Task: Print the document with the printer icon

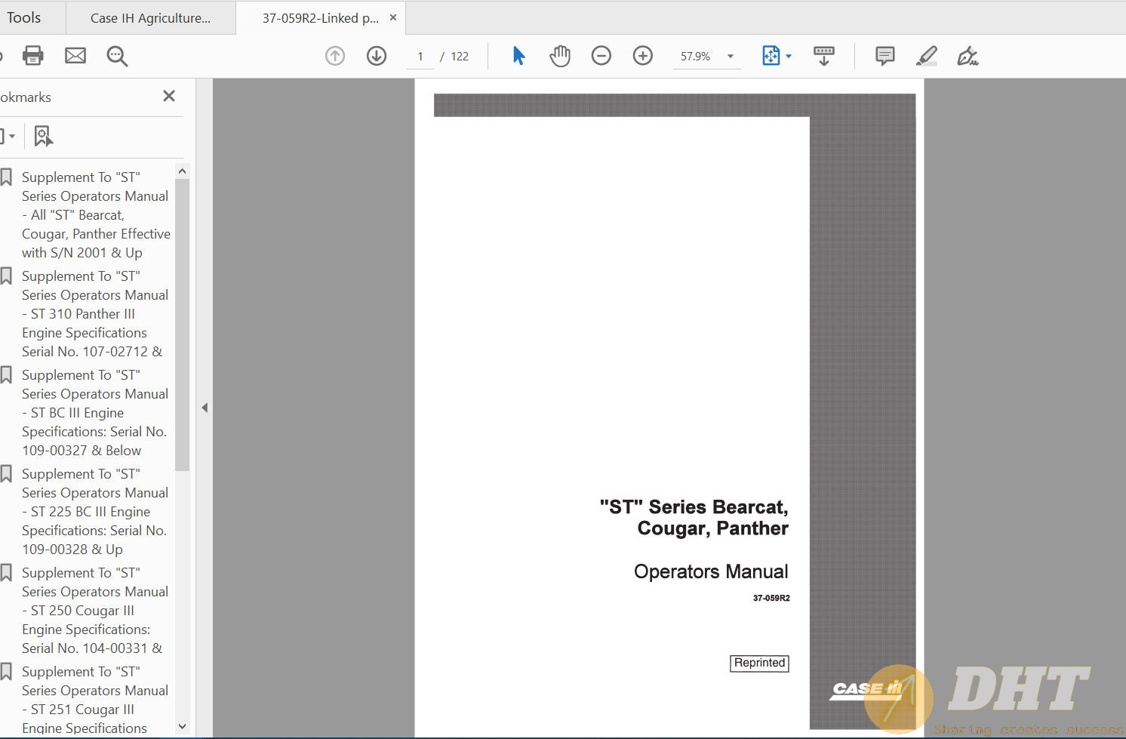Action: click(32, 56)
